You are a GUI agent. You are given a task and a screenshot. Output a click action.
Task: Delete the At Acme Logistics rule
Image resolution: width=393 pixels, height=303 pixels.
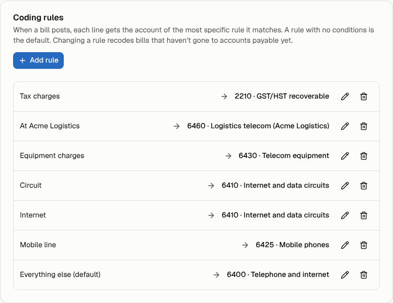[364, 126]
